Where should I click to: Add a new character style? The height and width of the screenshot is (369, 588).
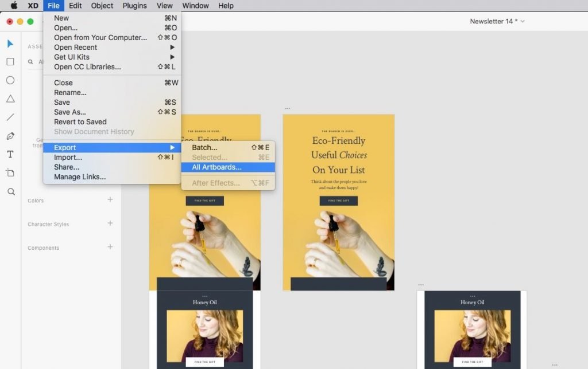[x=110, y=223]
